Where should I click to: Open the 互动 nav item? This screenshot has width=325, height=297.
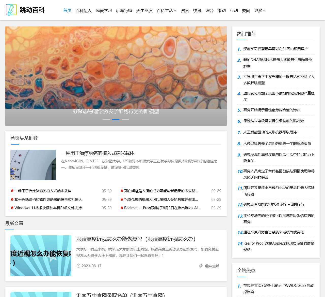234,10
